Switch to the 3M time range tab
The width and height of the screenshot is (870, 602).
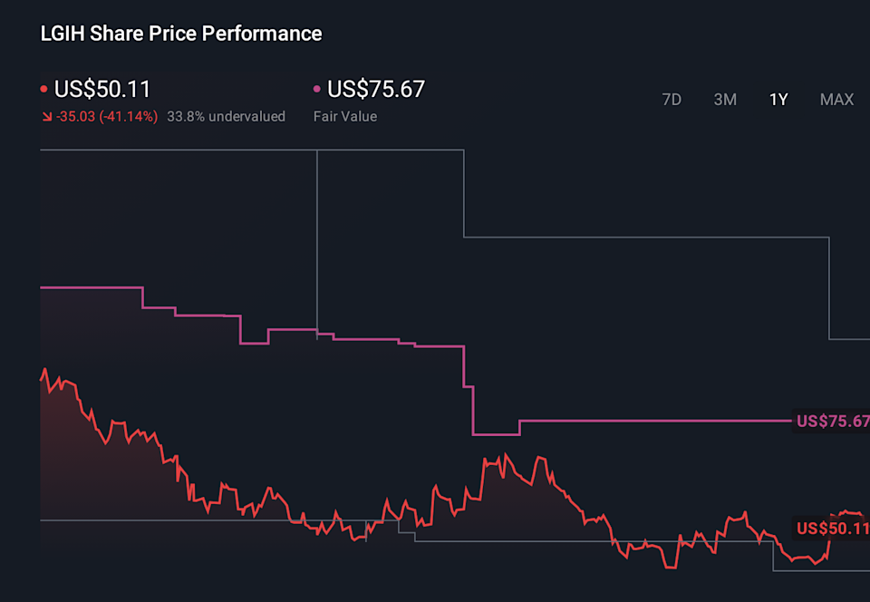(x=725, y=100)
